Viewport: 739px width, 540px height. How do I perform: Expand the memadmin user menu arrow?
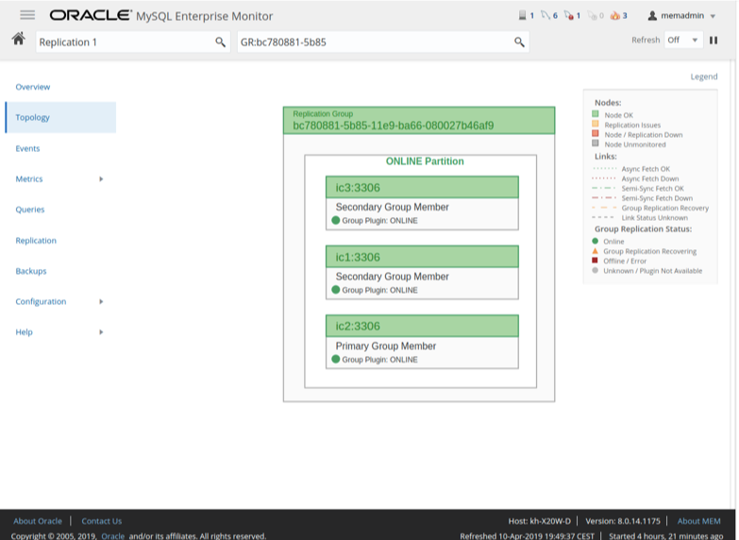pyautogui.click(x=713, y=16)
